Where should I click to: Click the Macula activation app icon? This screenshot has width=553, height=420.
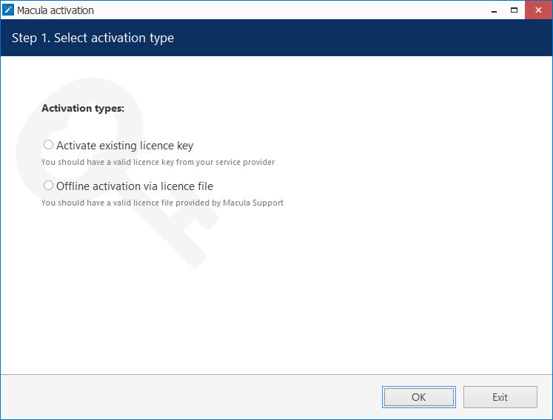[7, 10]
